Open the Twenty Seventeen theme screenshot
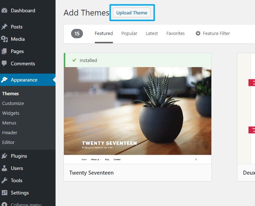255x206 pixels. [x=137, y=115]
